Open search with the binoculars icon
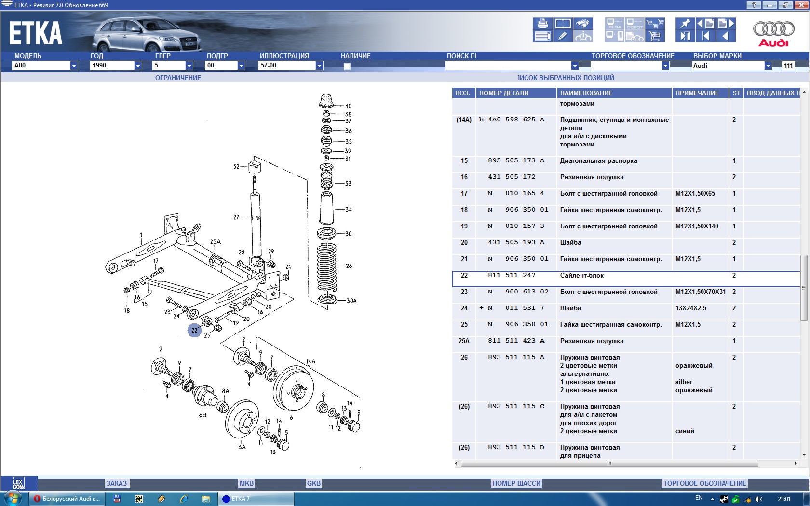This screenshot has height=506, width=810. coord(583,24)
